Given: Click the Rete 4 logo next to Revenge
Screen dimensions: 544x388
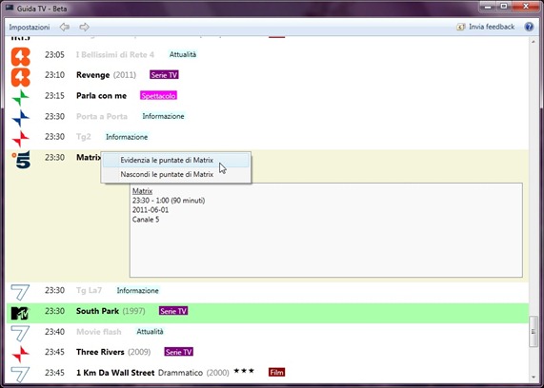Looking at the screenshot, I should pyautogui.click(x=20, y=77).
